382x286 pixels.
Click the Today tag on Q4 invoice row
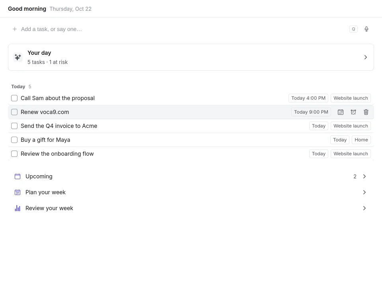(x=319, y=126)
